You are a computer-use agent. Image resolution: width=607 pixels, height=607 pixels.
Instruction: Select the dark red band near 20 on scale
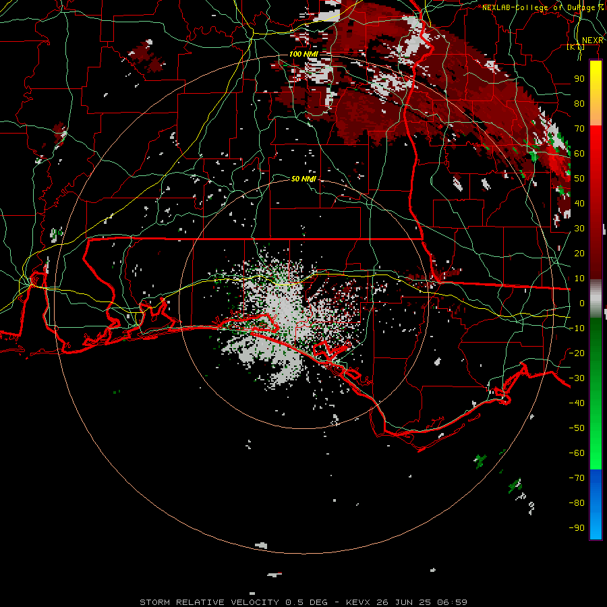click(x=596, y=254)
